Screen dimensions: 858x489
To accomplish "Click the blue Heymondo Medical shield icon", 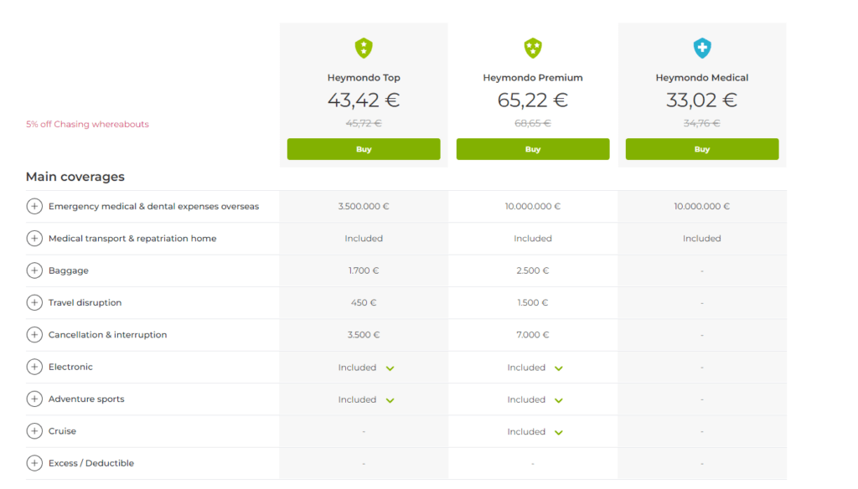I will 702,48.
